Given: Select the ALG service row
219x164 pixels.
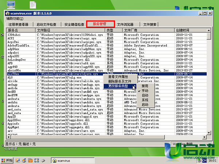Looking at the screenshot, I should click(107, 77).
